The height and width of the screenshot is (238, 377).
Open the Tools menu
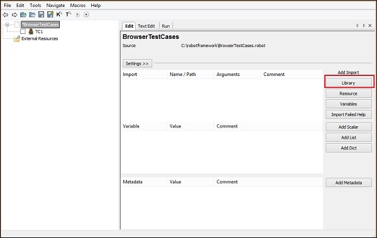pos(35,5)
